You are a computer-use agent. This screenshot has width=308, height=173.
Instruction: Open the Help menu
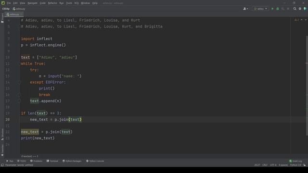point(95,3)
